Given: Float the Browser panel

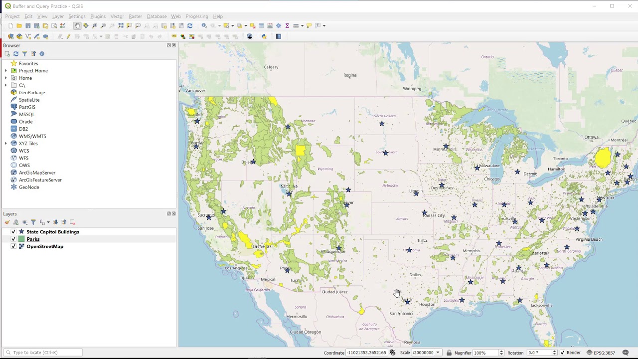Looking at the screenshot, I should pyautogui.click(x=168, y=45).
